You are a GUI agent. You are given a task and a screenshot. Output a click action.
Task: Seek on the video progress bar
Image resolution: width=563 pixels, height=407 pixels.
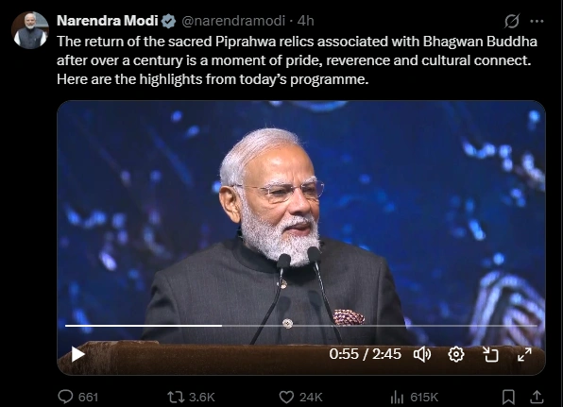[x=301, y=326]
